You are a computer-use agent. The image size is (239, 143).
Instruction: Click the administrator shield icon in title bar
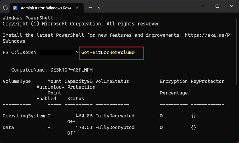[x=5, y=7]
